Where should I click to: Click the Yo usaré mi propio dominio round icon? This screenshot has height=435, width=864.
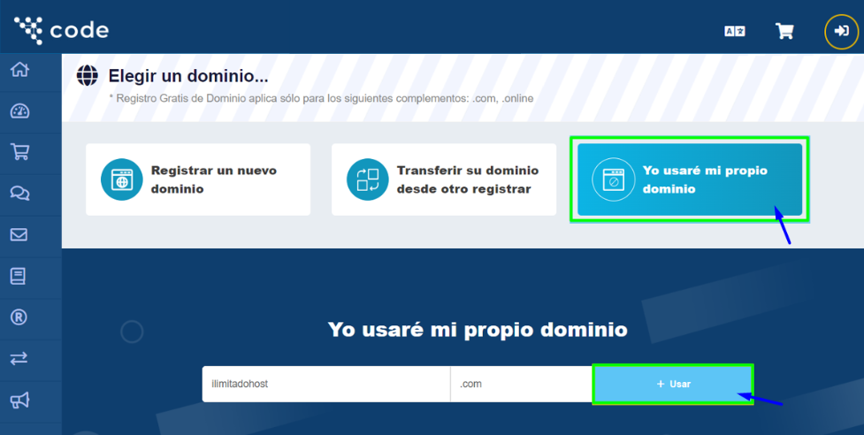pos(613,179)
